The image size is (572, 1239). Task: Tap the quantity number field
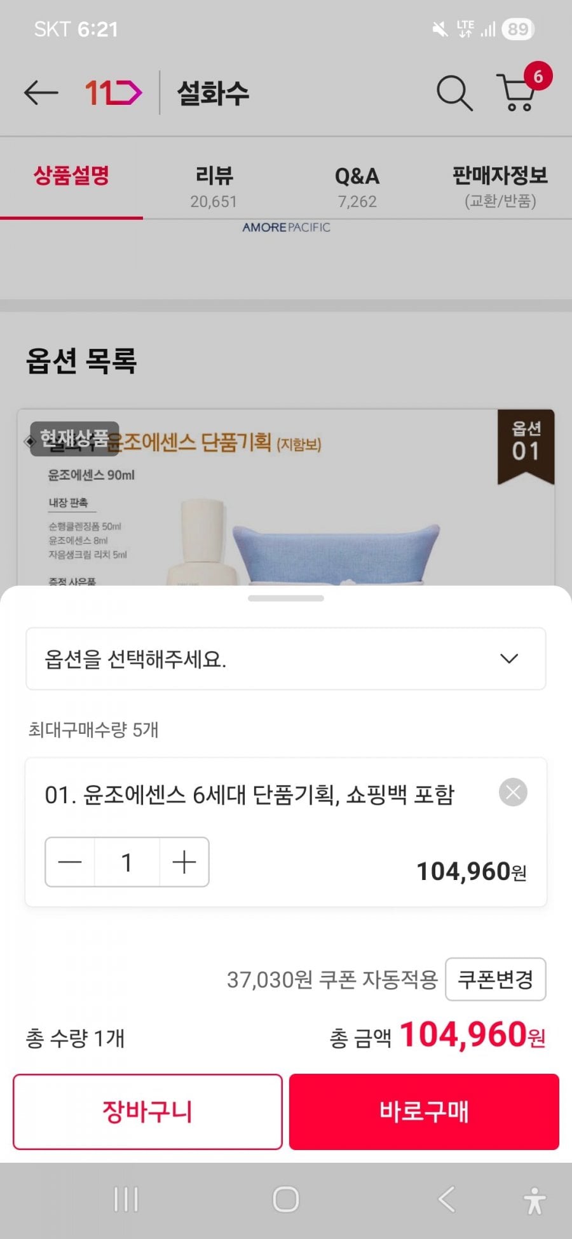point(126,862)
